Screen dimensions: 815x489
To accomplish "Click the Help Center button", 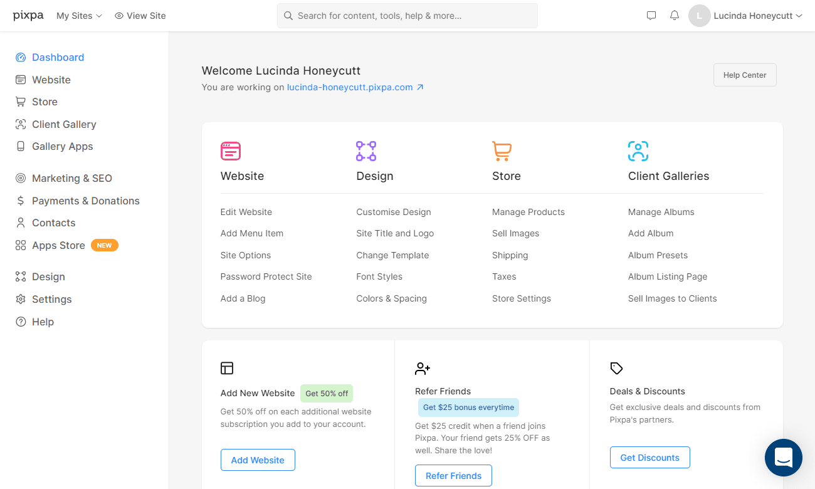I will coord(745,75).
